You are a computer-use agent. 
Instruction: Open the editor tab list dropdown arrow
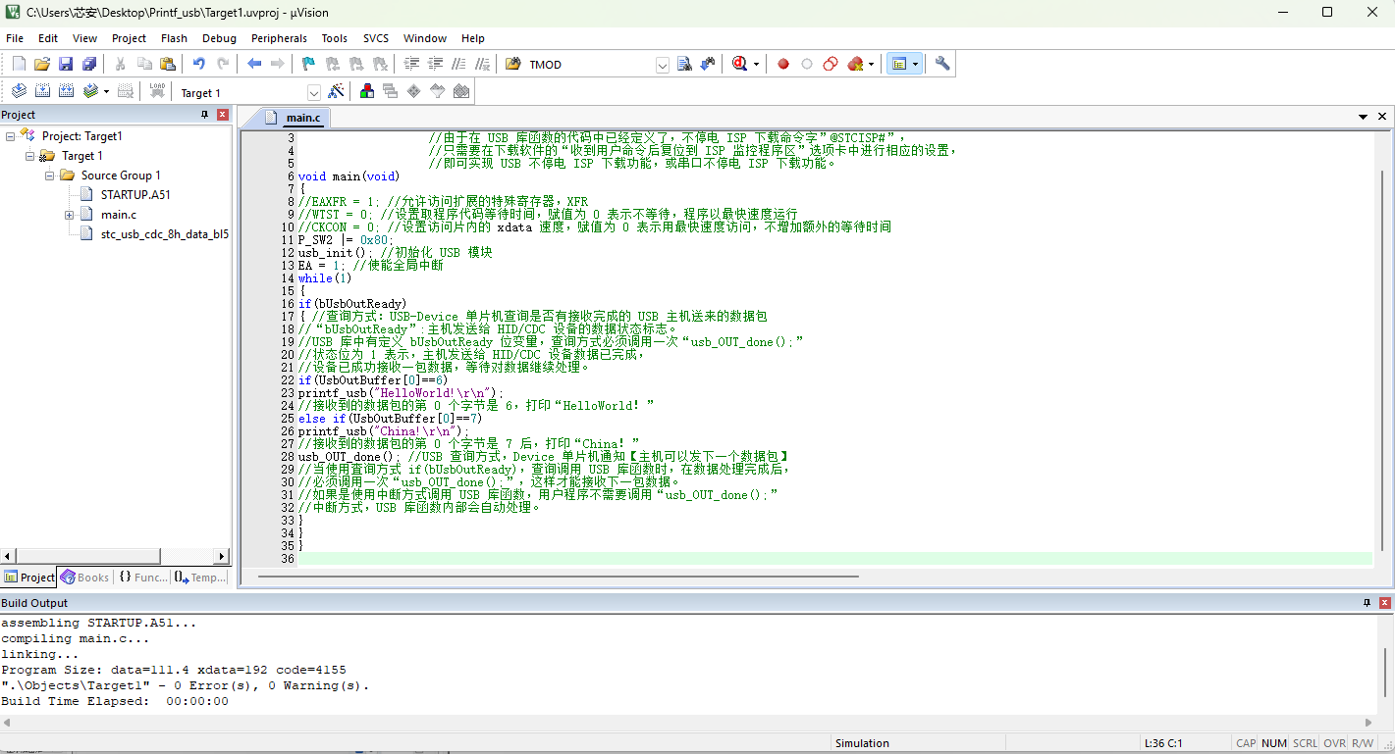click(1364, 117)
